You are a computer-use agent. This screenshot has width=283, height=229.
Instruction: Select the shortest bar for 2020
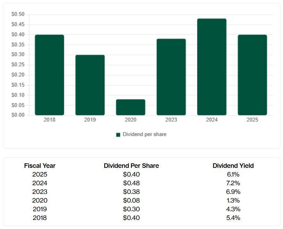pyautogui.click(x=131, y=107)
